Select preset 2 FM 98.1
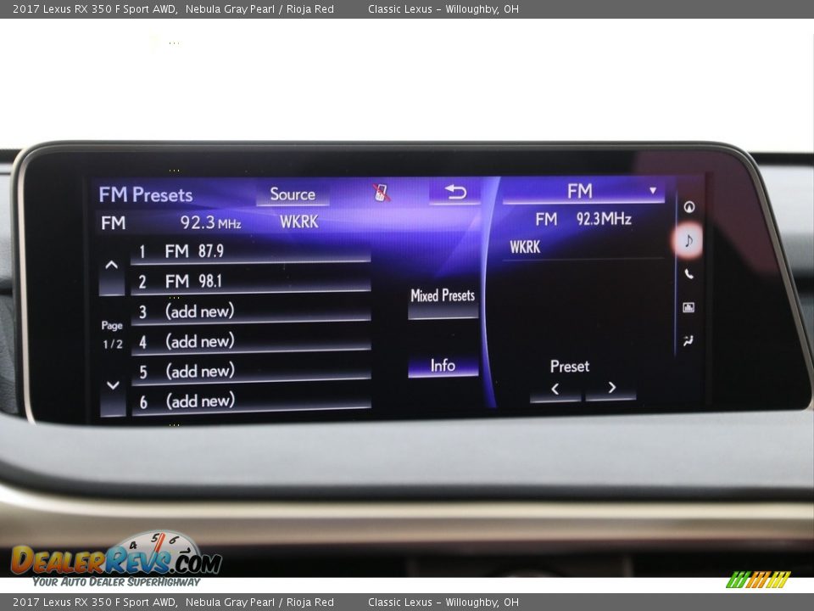 (251, 282)
